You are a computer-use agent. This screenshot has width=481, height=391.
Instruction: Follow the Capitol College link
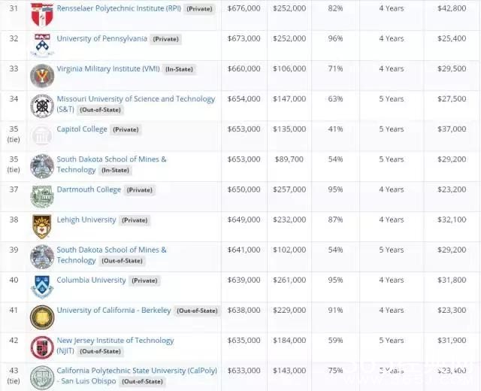coord(82,129)
